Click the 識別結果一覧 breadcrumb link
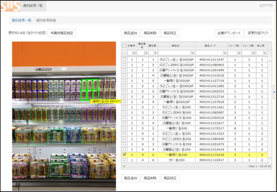The height and width of the screenshot is (192, 277). (x=22, y=20)
